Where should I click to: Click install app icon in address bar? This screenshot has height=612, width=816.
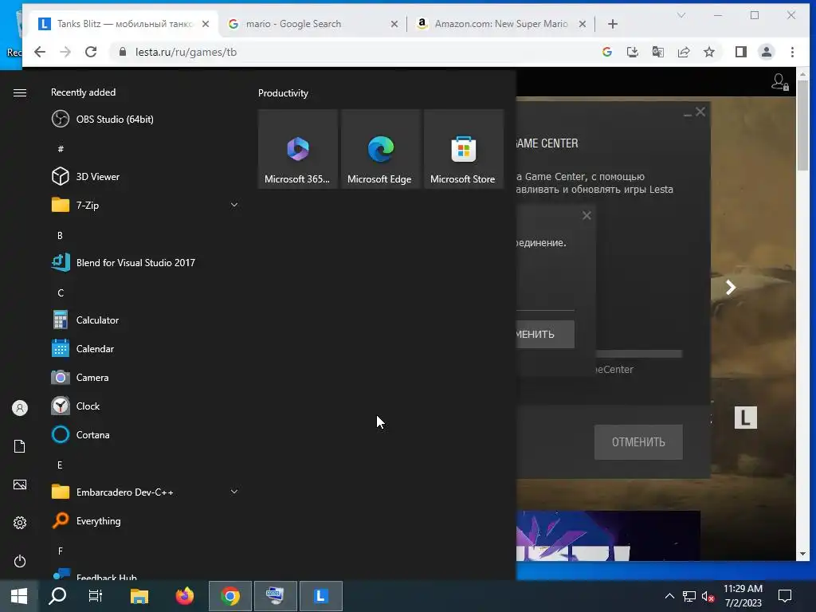click(632, 52)
